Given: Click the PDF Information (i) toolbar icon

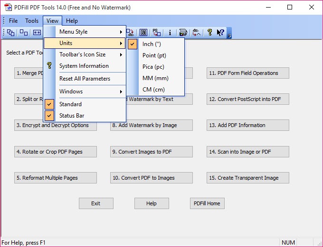Looking at the screenshot, I should [x=170, y=33].
